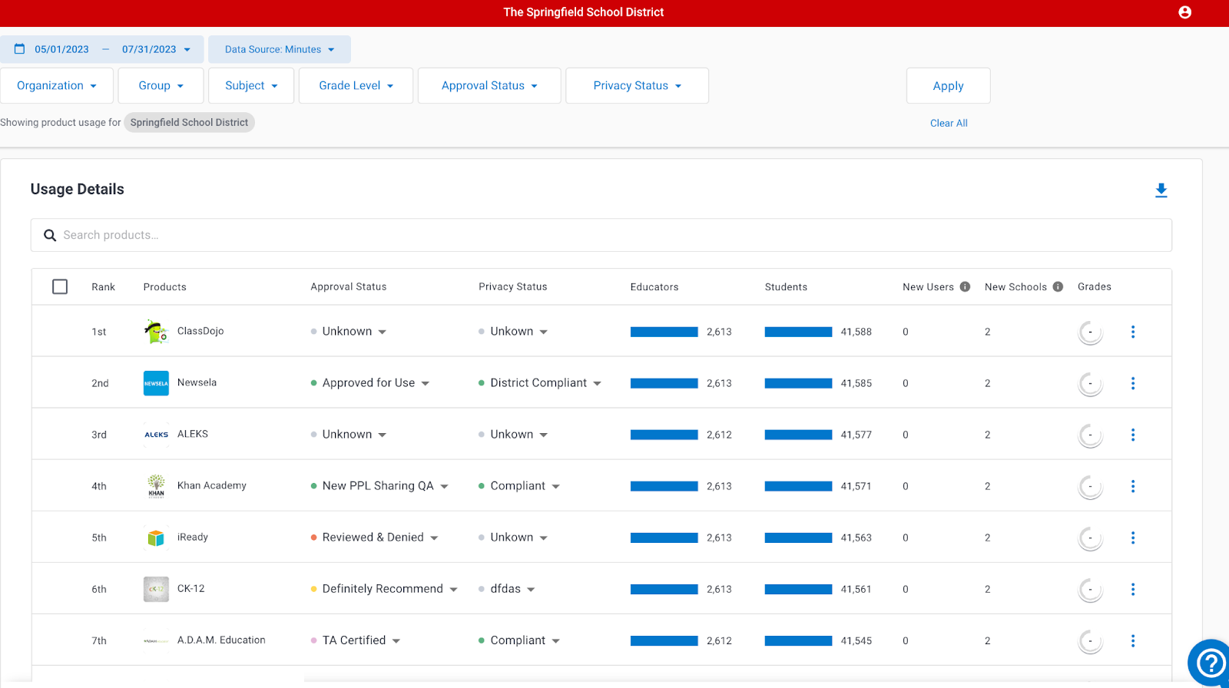Open the three-dot menu for Newsela
The height and width of the screenshot is (688, 1229).
click(1132, 383)
